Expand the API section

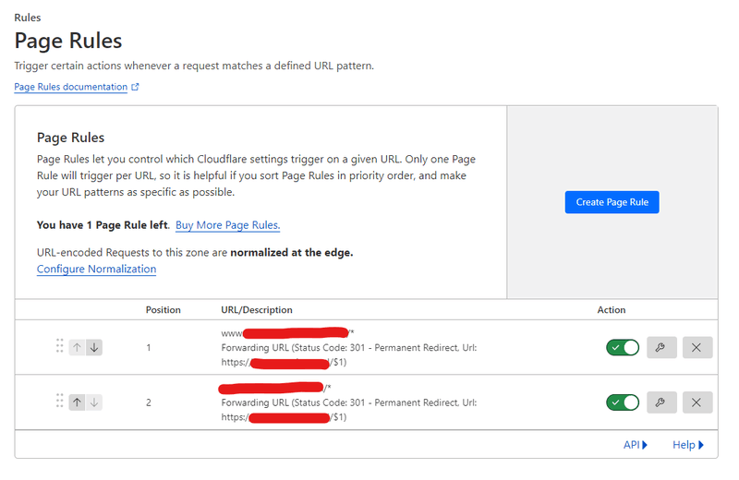pos(636,445)
